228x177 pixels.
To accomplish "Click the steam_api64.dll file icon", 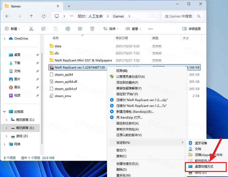I will [x=51, y=82].
